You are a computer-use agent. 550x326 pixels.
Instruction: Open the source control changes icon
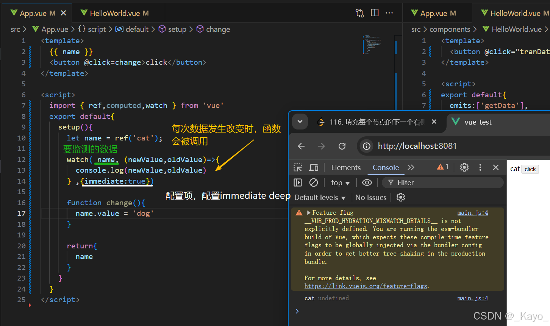coord(359,13)
